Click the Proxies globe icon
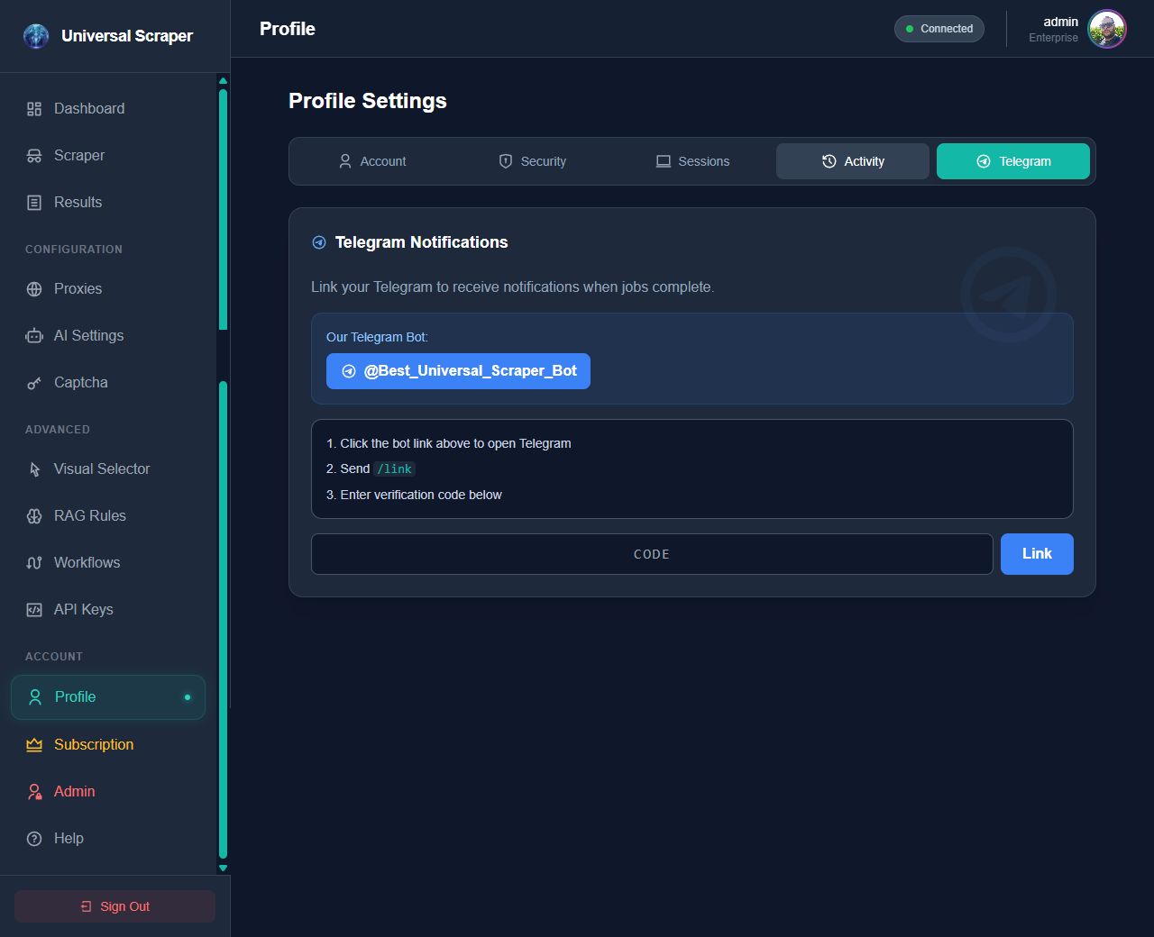1154x937 pixels. pyautogui.click(x=34, y=289)
